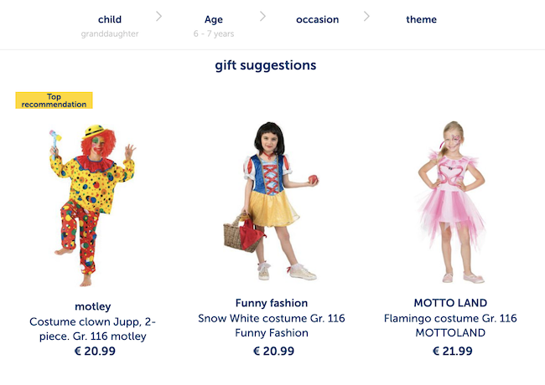Screen dimensions: 545x385
Task: Open the Flamingo costume Gr. 116 title
Action: point(451,326)
